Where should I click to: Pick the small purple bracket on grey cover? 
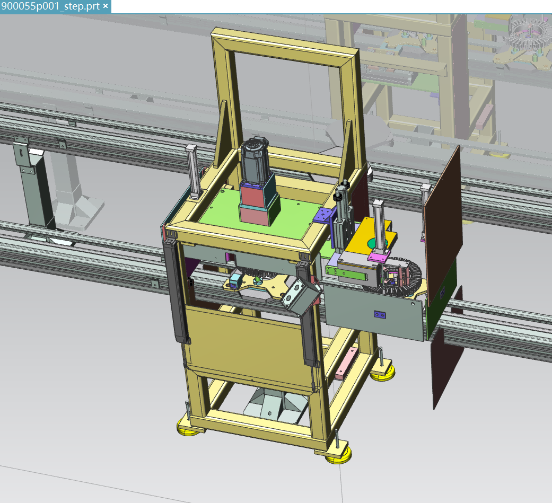click(x=380, y=314)
